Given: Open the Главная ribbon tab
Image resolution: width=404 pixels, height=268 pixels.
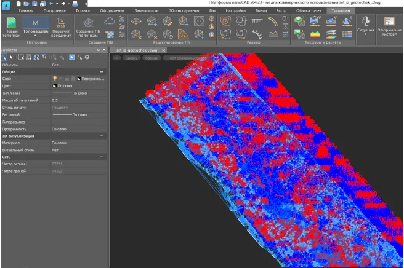Looking at the screenshot, I should (26, 11).
